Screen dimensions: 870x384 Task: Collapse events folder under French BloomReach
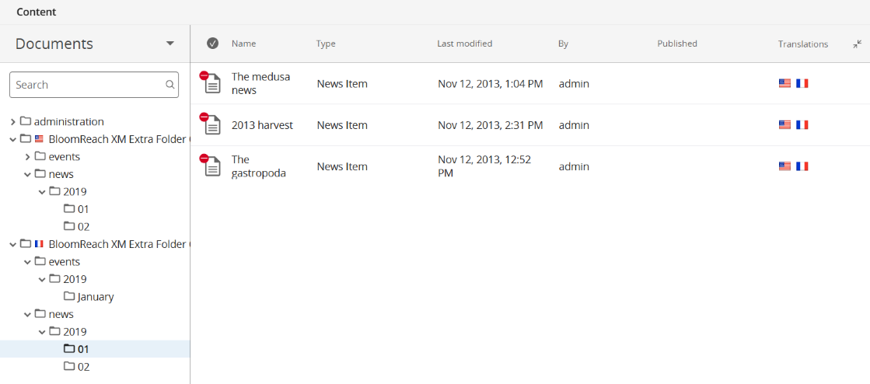[27, 262]
